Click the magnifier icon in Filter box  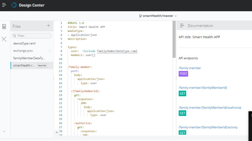(15, 36)
